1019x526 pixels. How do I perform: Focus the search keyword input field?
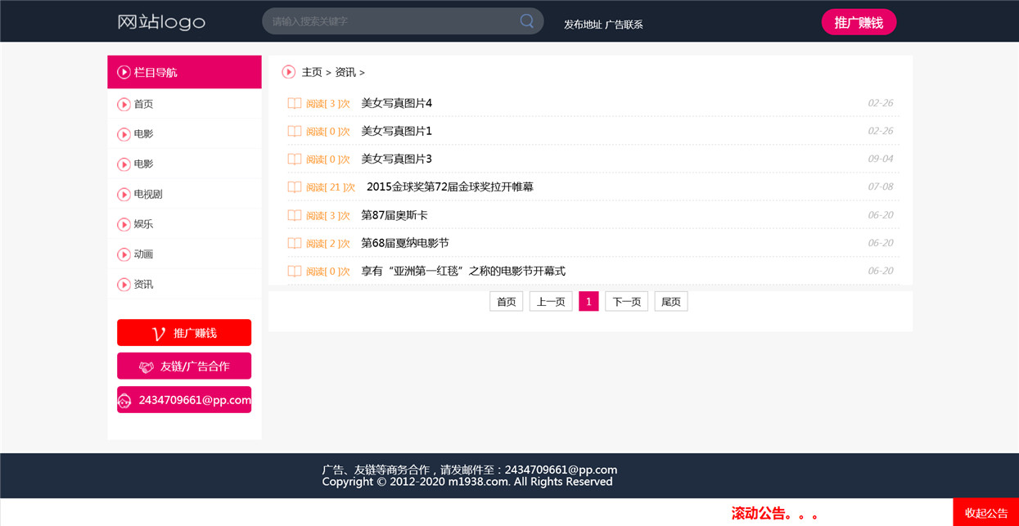point(391,21)
